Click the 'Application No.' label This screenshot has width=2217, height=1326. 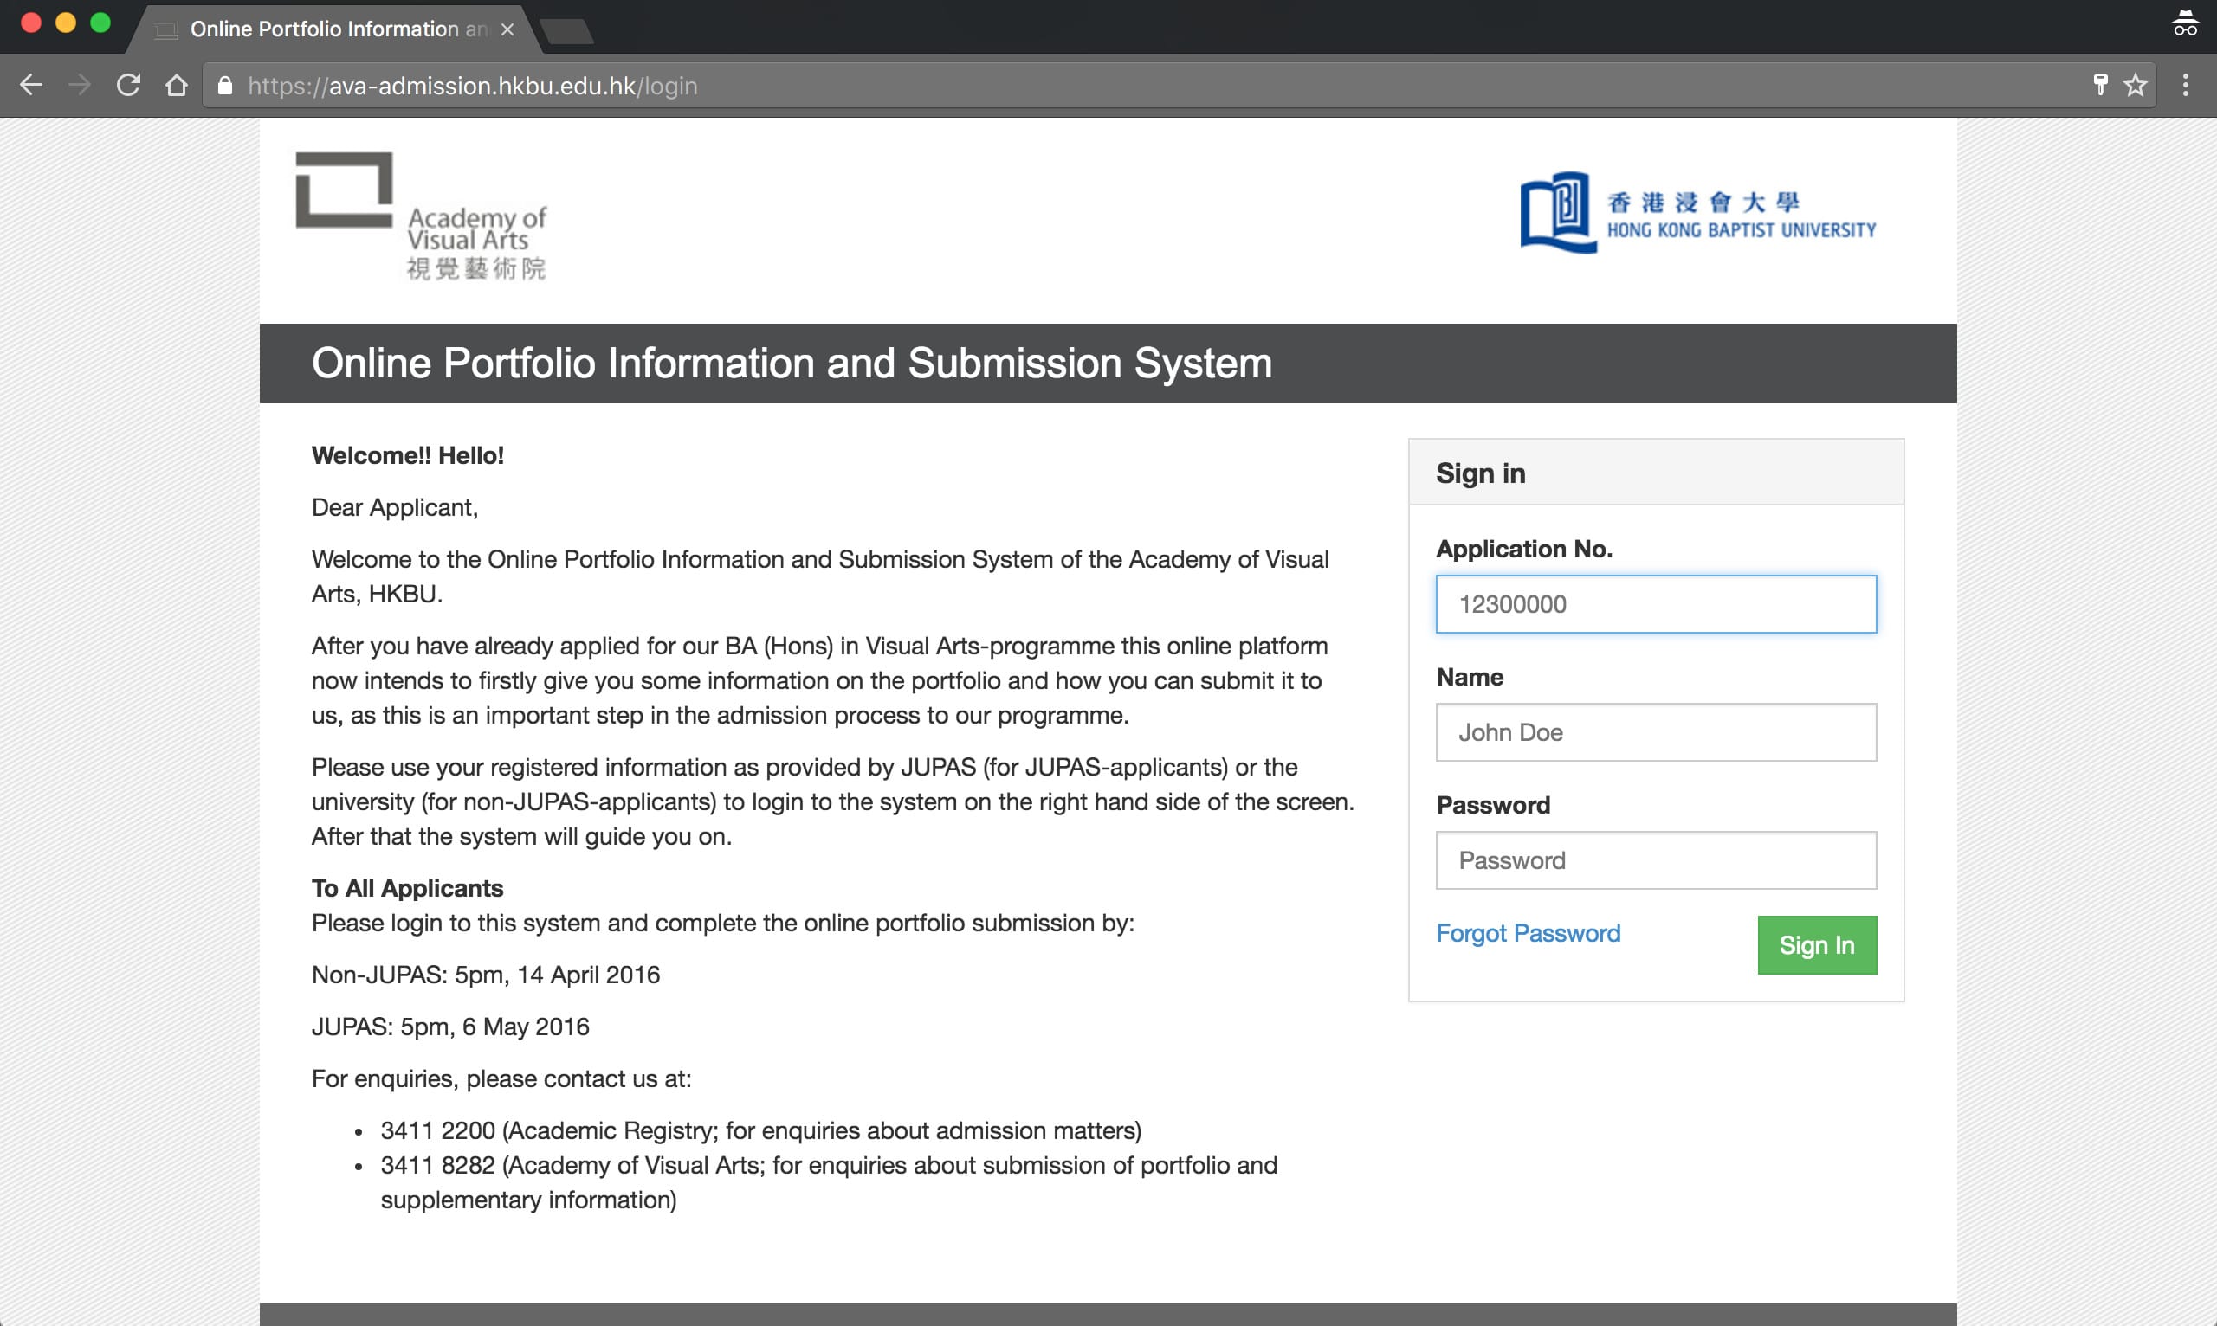point(1524,549)
